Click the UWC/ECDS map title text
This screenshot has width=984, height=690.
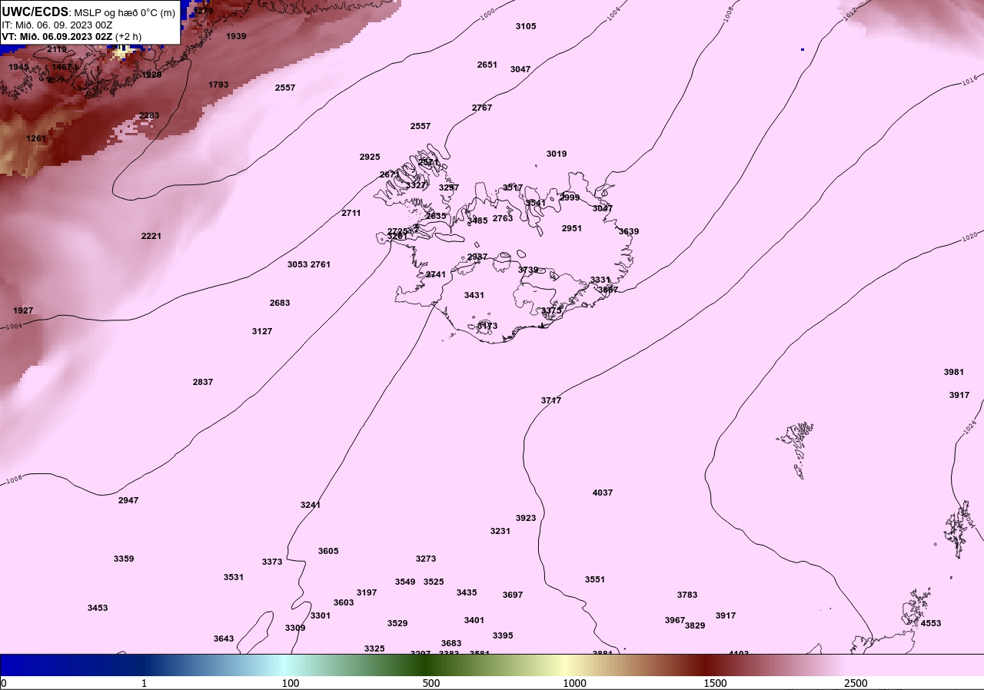(x=88, y=12)
